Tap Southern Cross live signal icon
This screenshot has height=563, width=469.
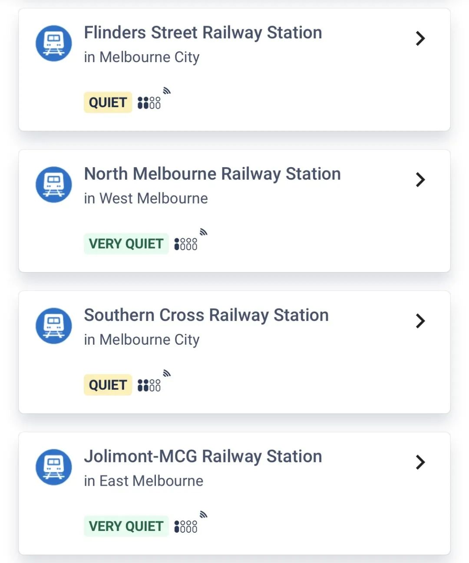coord(167,373)
